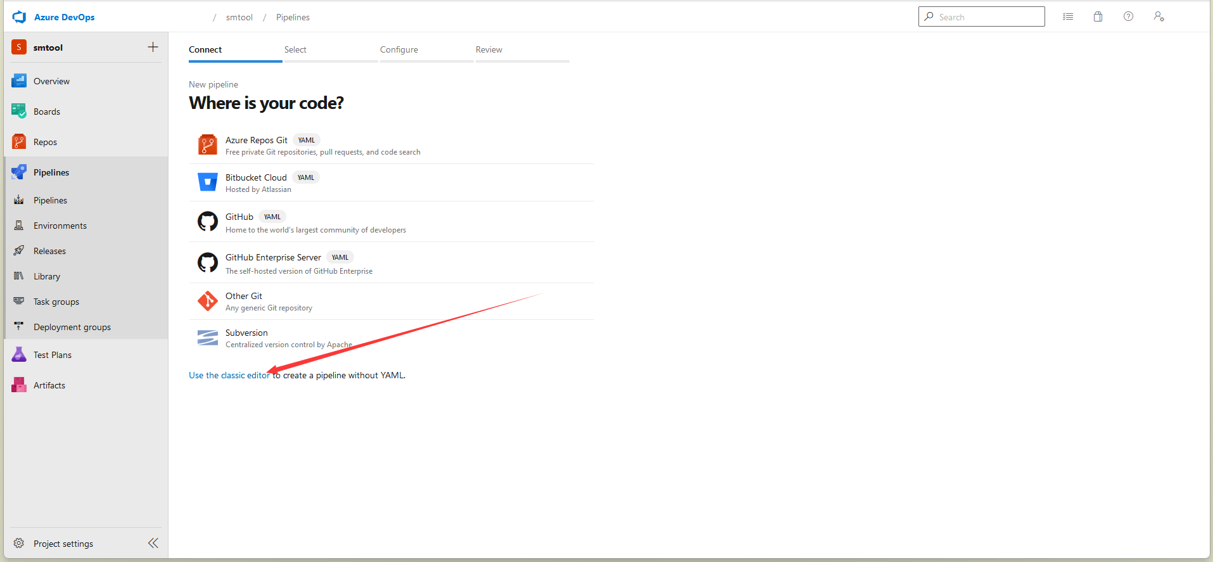Image resolution: width=1213 pixels, height=562 pixels.
Task: Switch to the Configure tab
Action: click(398, 49)
